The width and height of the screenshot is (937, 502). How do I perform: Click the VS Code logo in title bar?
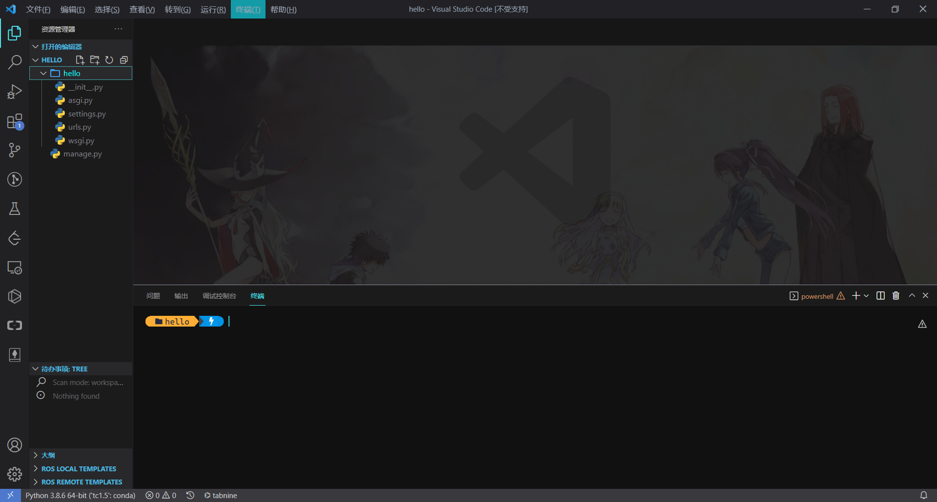click(11, 9)
